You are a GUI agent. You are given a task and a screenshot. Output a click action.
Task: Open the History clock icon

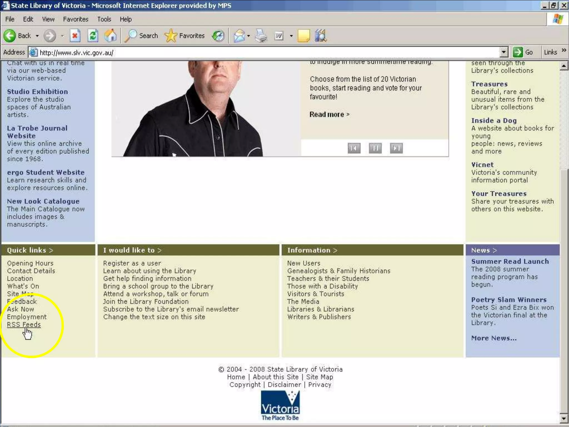click(218, 36)
